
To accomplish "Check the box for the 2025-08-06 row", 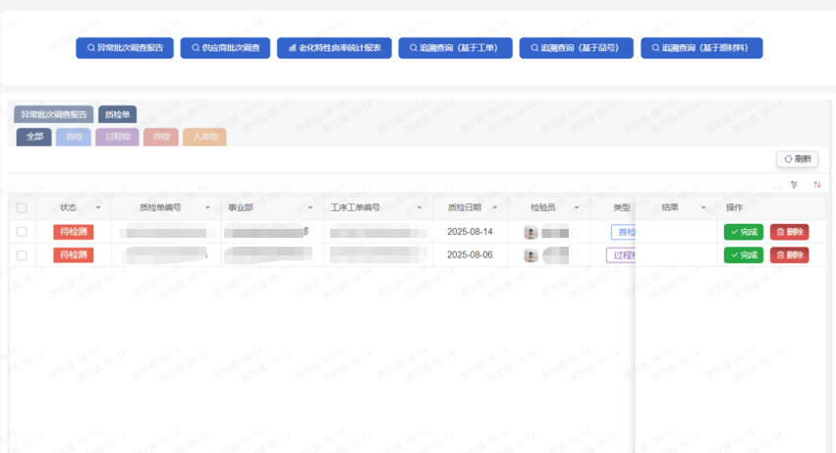I will coord(22,255).
